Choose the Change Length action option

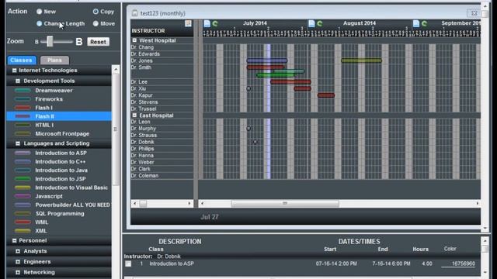[39, 23]
